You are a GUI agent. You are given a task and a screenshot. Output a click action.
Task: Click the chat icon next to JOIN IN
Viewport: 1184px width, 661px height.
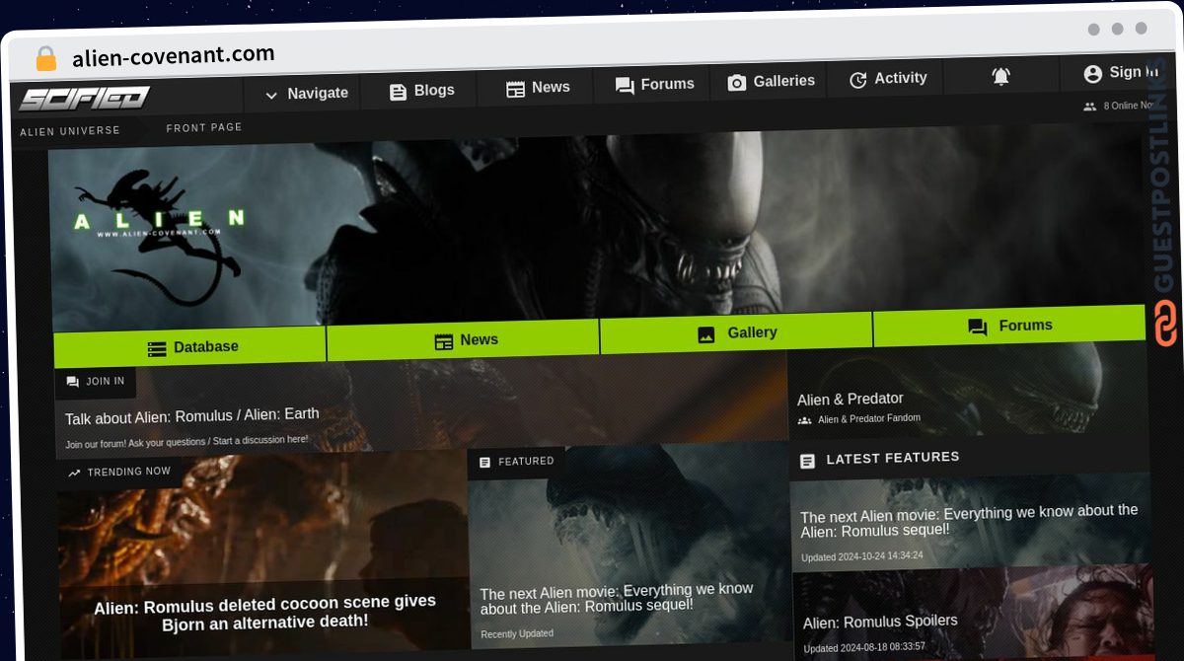72,382
